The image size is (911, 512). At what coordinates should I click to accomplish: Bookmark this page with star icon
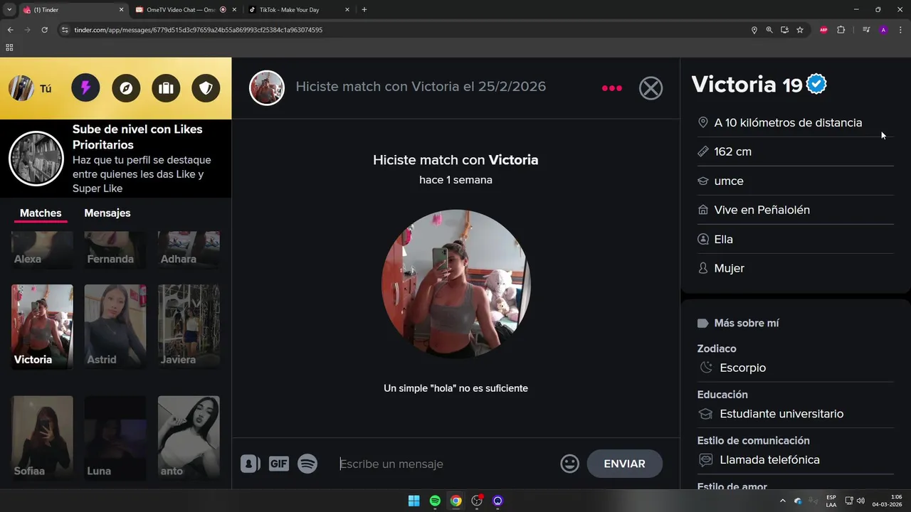[800, 30]
